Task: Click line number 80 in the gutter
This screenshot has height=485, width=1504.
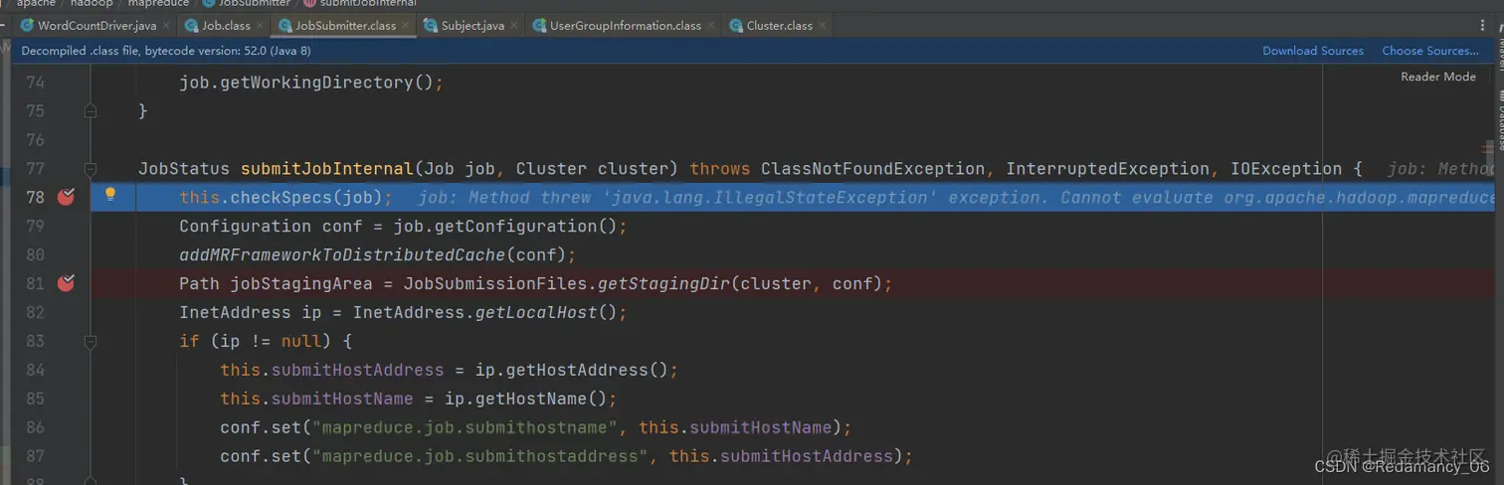Action: (35, 254)
